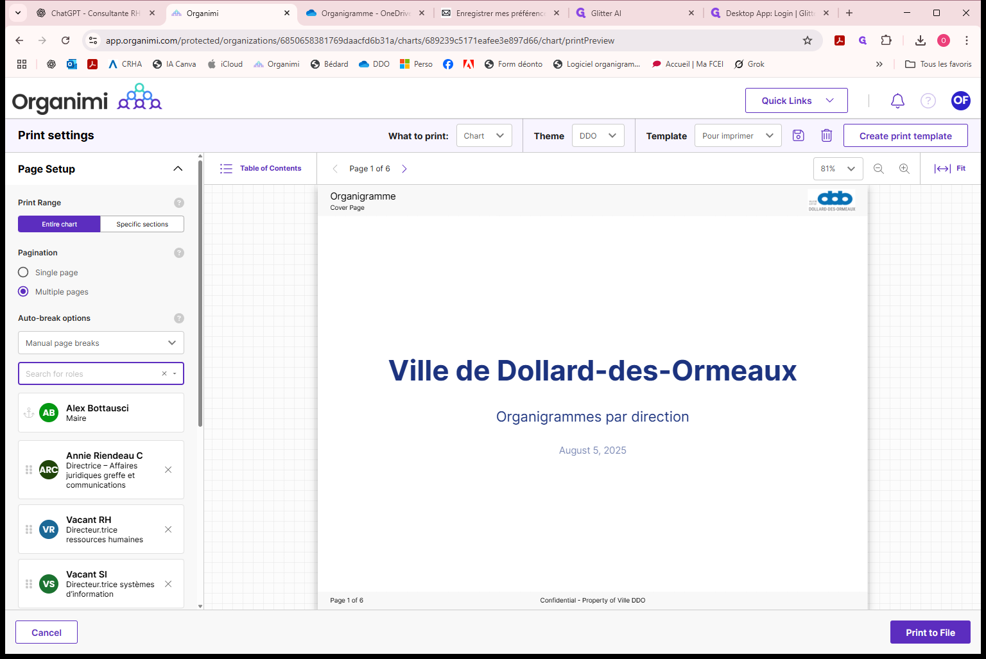
Task: Switch to Glitter AI tab
Action: [x=636, y=13]
